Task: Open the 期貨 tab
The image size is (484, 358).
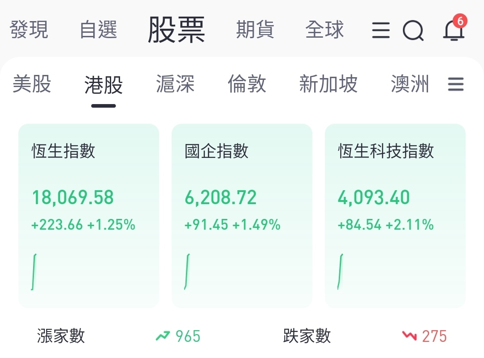Action: [x=255, y=30]
